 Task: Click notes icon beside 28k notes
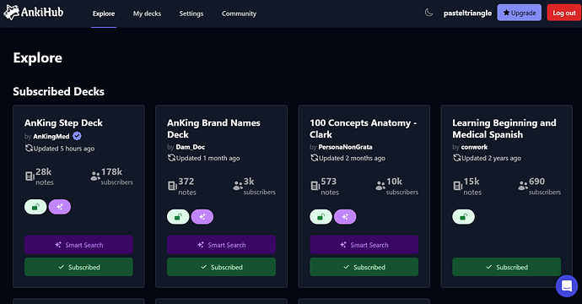point(30,176)
